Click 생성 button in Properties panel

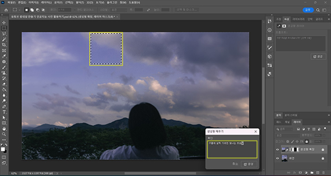[x=318, y=57]
